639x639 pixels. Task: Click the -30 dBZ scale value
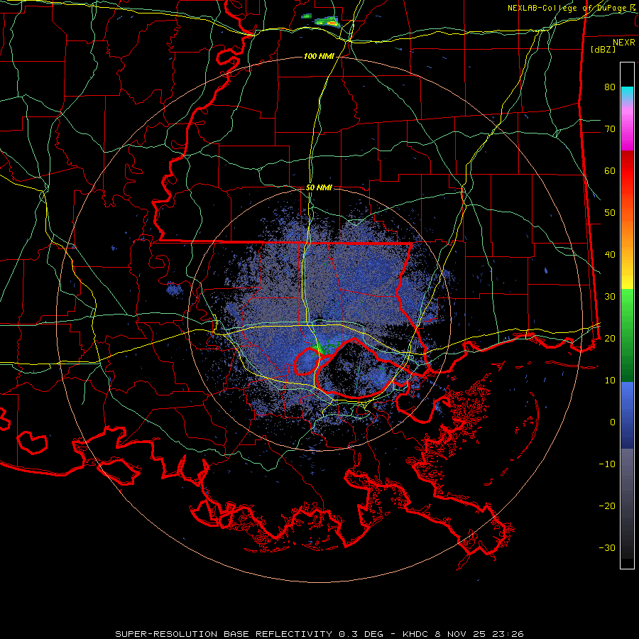point(607,547)
